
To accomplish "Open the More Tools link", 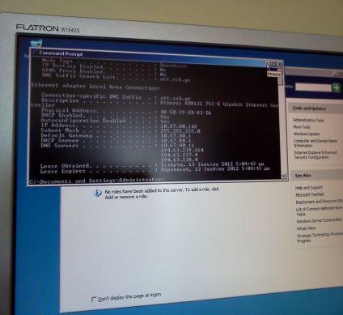I will point(302,126).
